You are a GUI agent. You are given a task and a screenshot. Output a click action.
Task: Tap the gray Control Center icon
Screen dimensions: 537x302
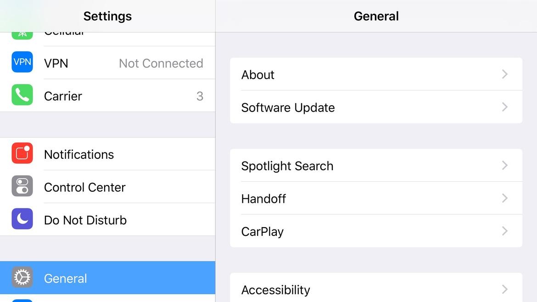[x=22, y=186]
